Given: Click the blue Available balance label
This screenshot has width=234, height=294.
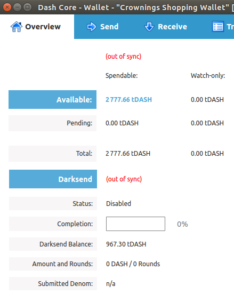Looking at the screenshot, I should click(x=52, y=100).
